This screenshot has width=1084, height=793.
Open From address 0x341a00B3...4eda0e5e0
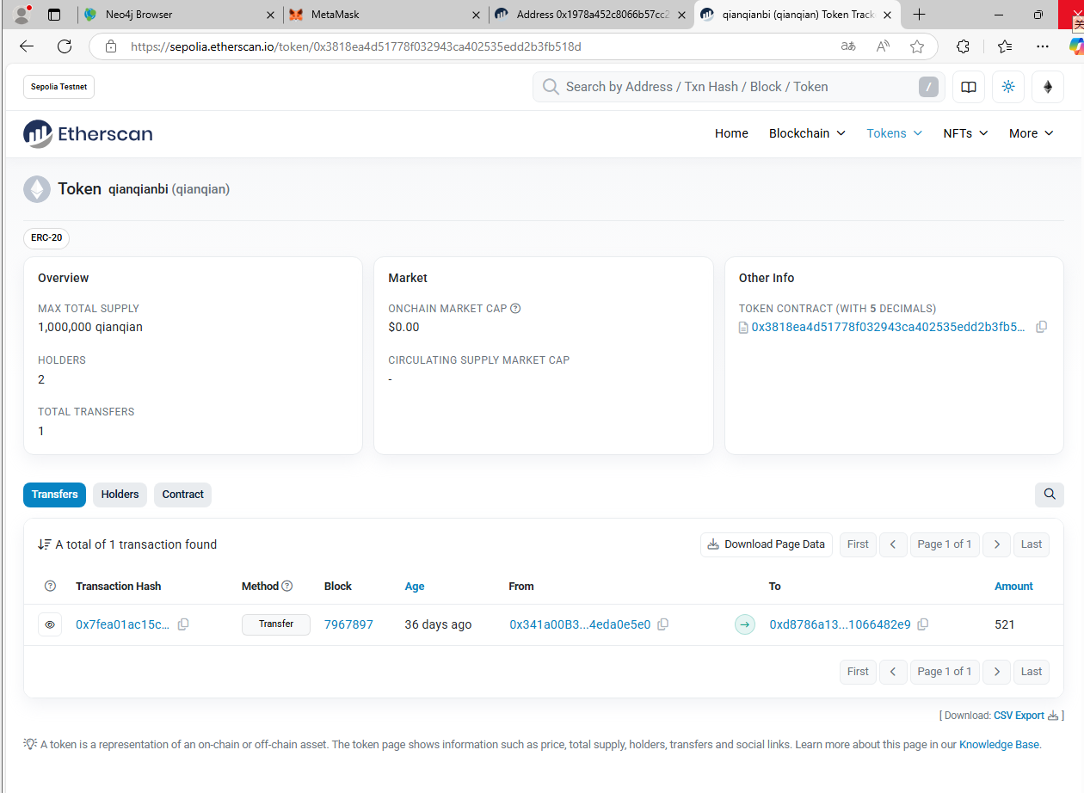[x=580, y=624]
